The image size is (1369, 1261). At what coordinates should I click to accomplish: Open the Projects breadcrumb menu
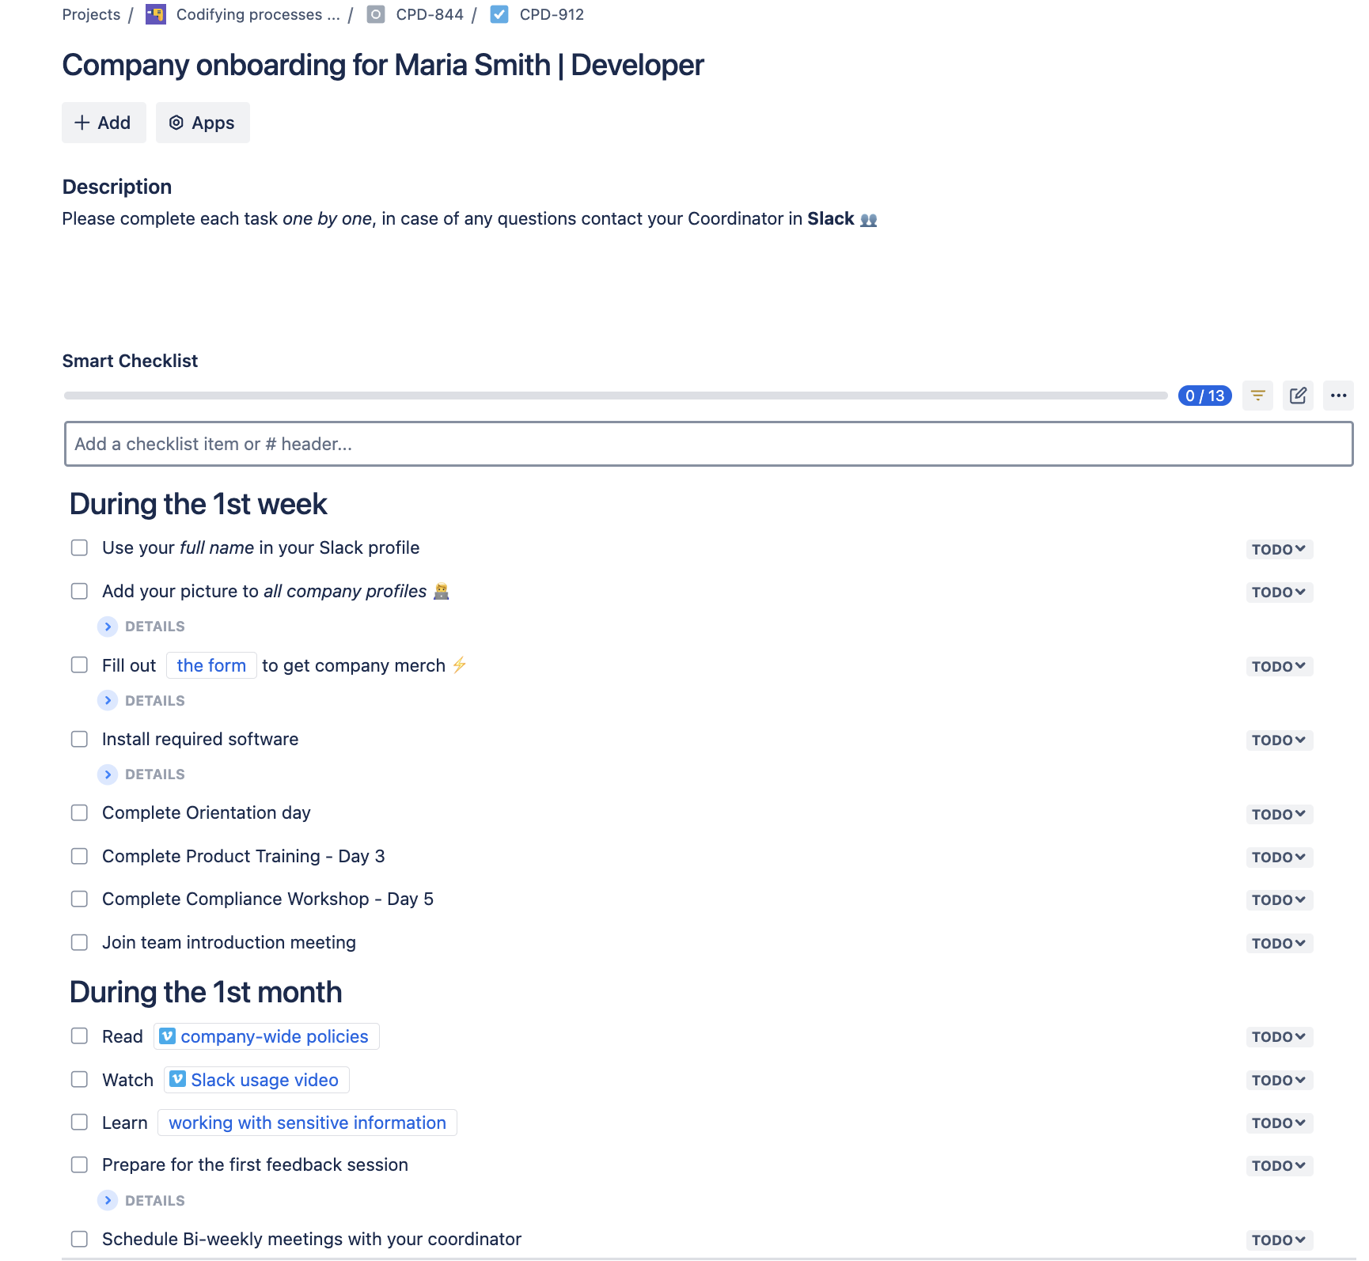point(91,14)
